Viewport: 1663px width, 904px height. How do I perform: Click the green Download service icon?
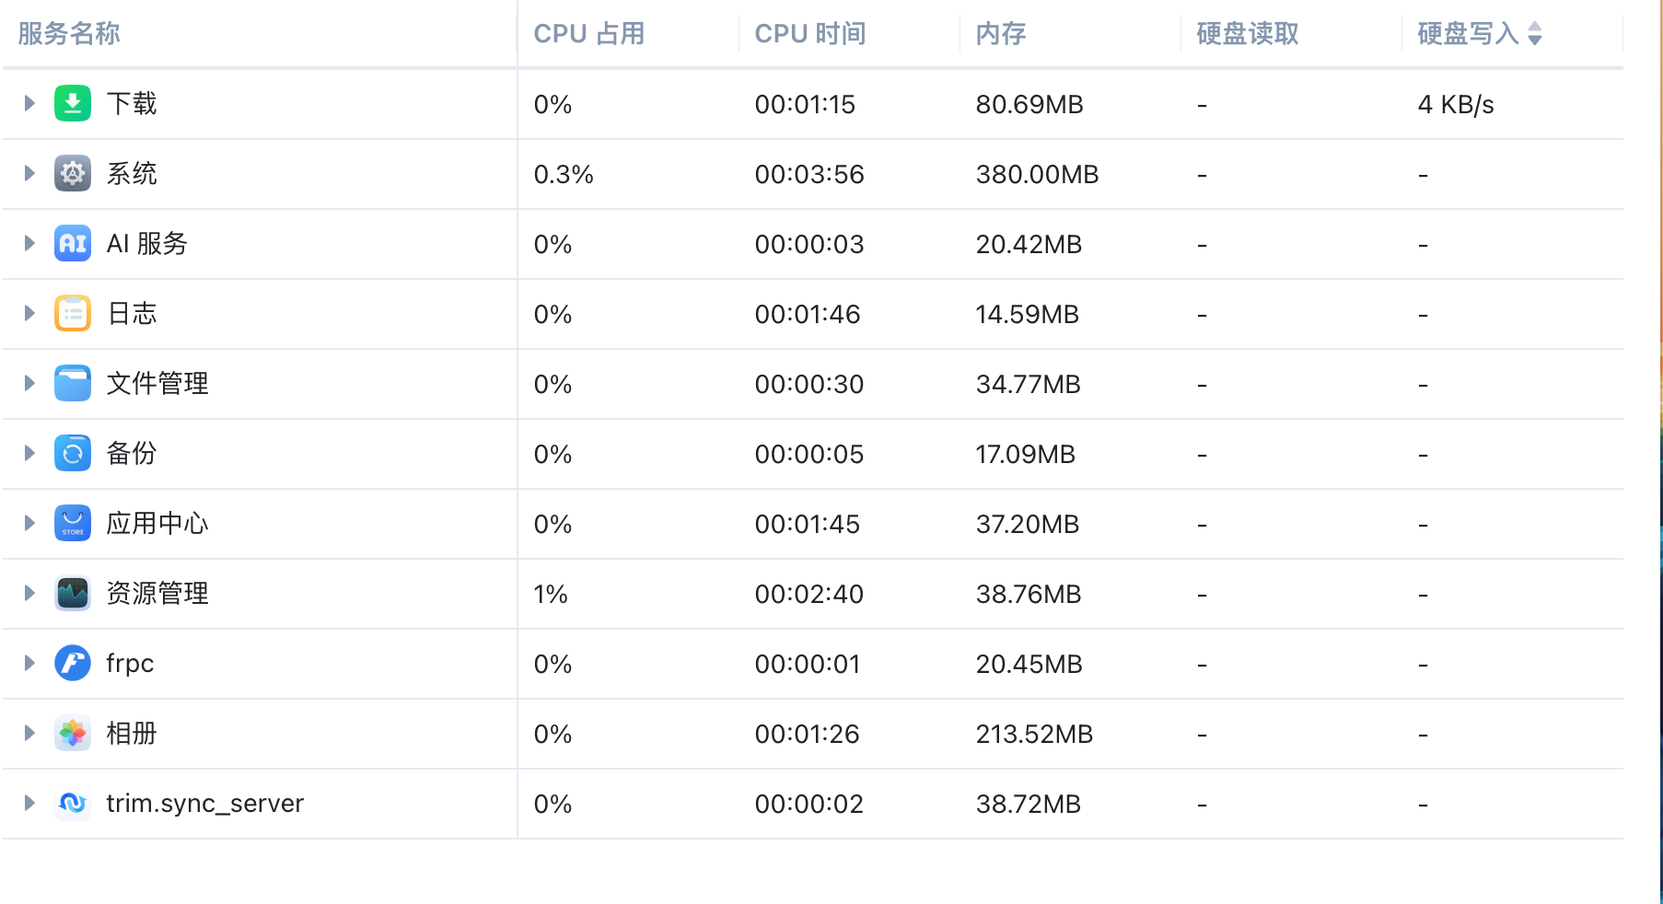73,103
